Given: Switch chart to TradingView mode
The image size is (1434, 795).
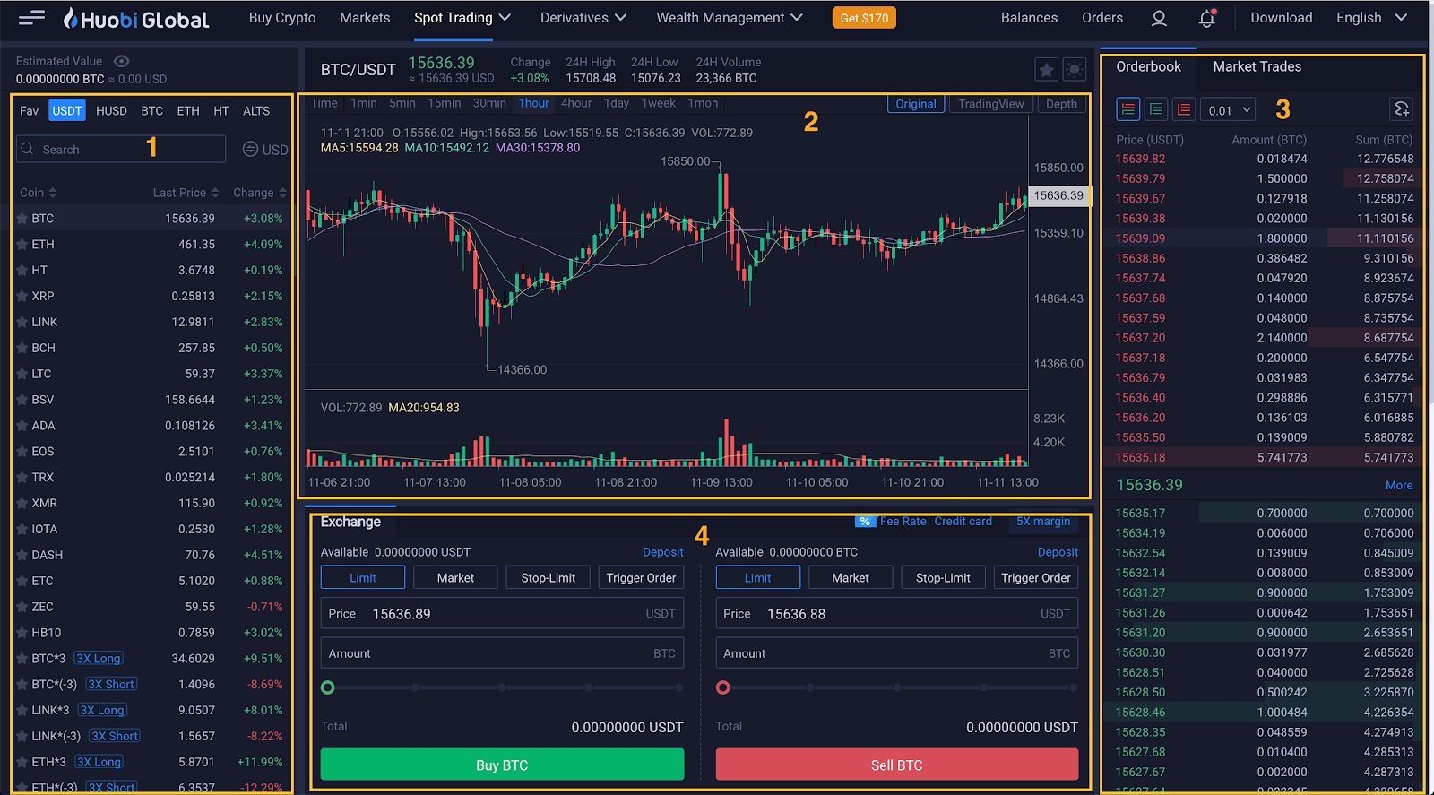Looking at the screenshot, I should [x=991, y=104].
